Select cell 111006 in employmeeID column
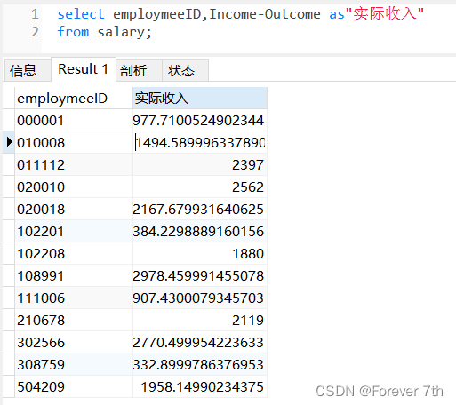 pyautogui.click(x=74, y=298)
